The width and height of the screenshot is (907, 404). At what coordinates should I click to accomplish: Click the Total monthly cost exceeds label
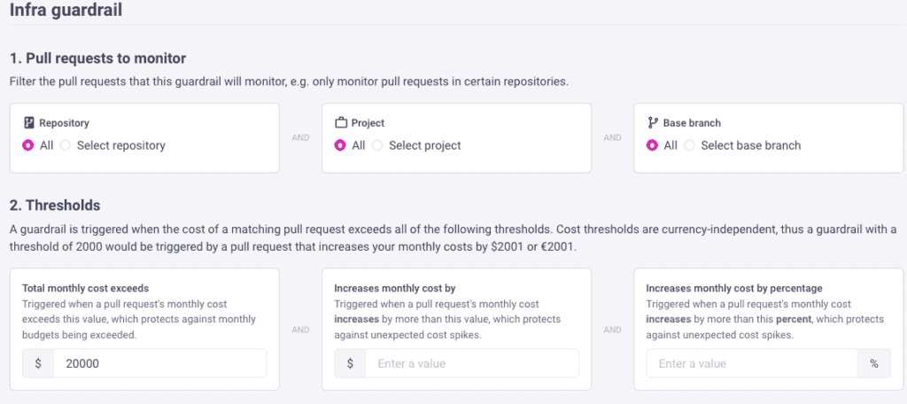tap(85, 288)
